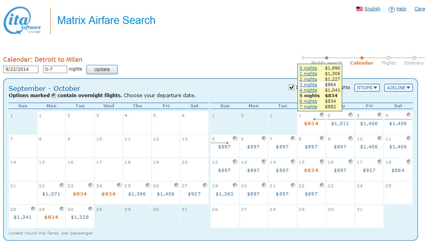Viewport: 425px width, 247px height.
Task: Click overnight flight icon on October 18
Action: (x=409, y=162)
